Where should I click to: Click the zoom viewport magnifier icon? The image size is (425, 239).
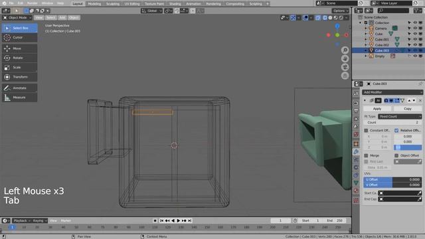point(345,50)
